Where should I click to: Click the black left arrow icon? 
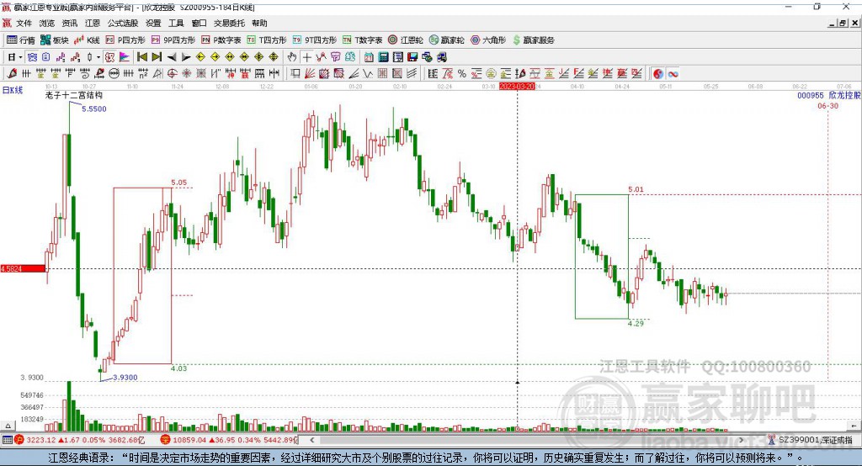point(172,57)
